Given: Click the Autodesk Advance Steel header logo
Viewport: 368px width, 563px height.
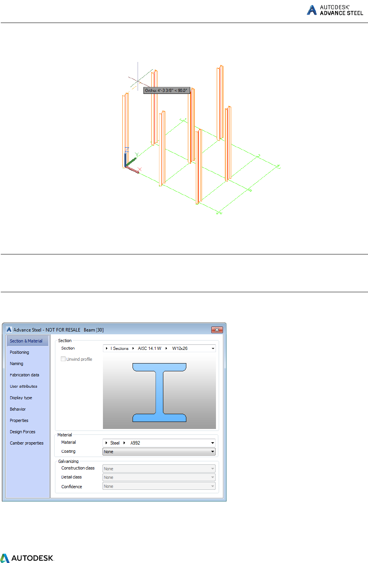Looking at the screenshot, I should [335, 10].
